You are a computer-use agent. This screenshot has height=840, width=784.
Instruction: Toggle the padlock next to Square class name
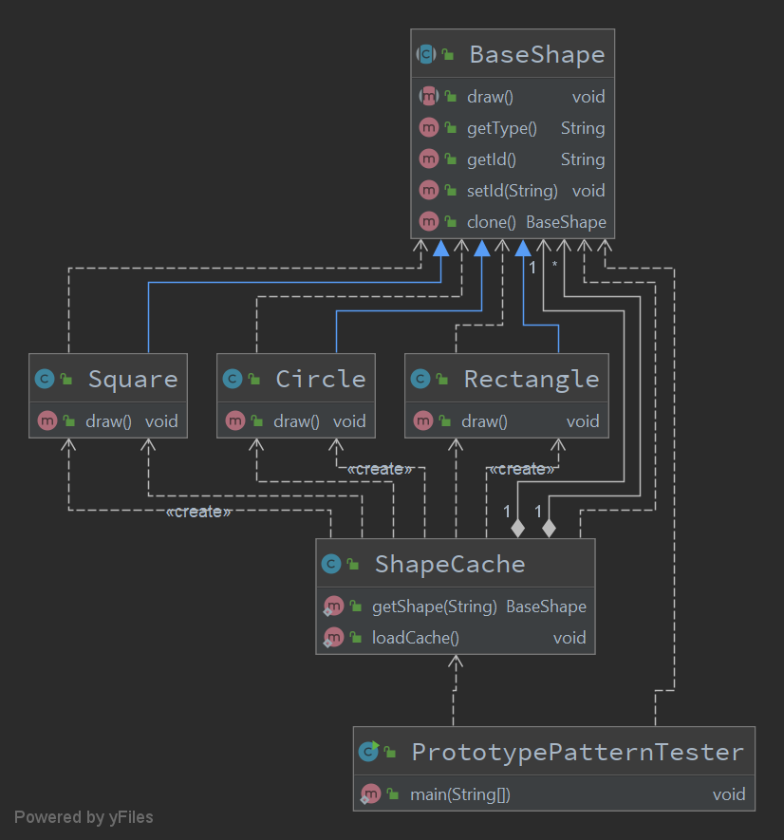[65, 378]
